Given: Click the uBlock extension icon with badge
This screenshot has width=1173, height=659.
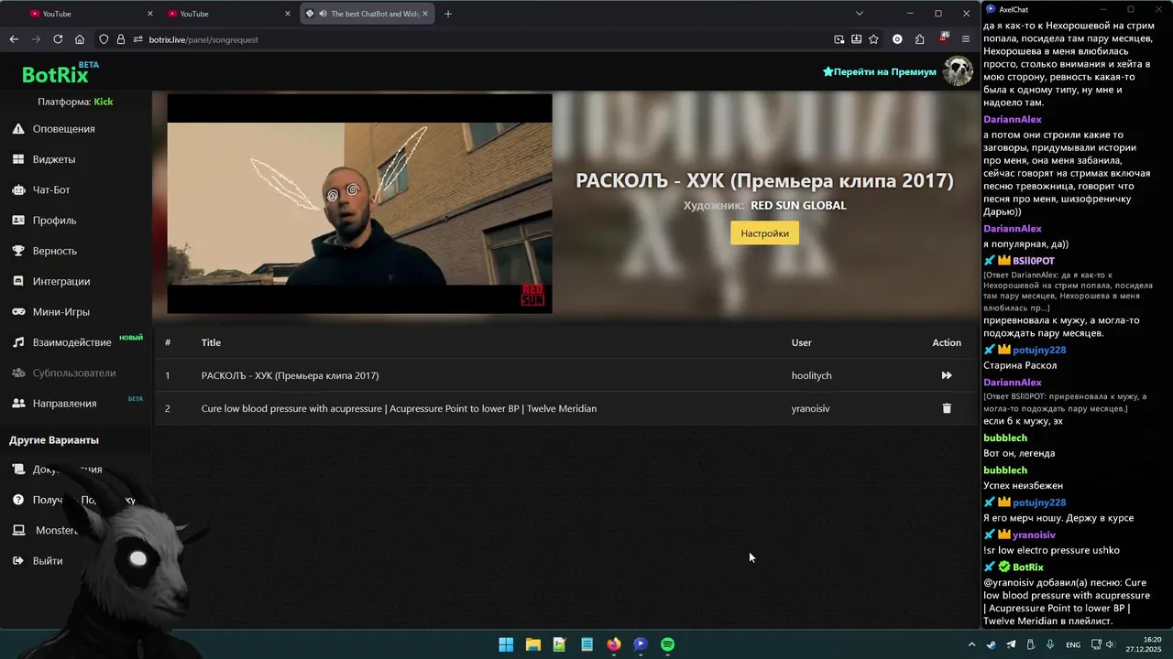Looking at the screenshot, I should click(943, 39).
